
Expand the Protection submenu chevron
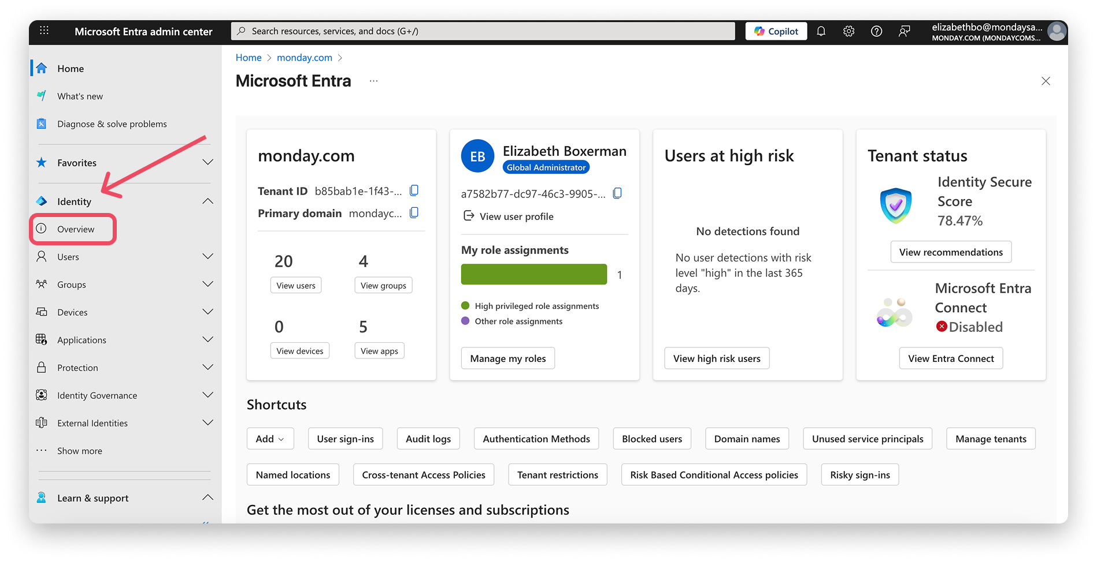pyautogui.click(x=208, y=367)
